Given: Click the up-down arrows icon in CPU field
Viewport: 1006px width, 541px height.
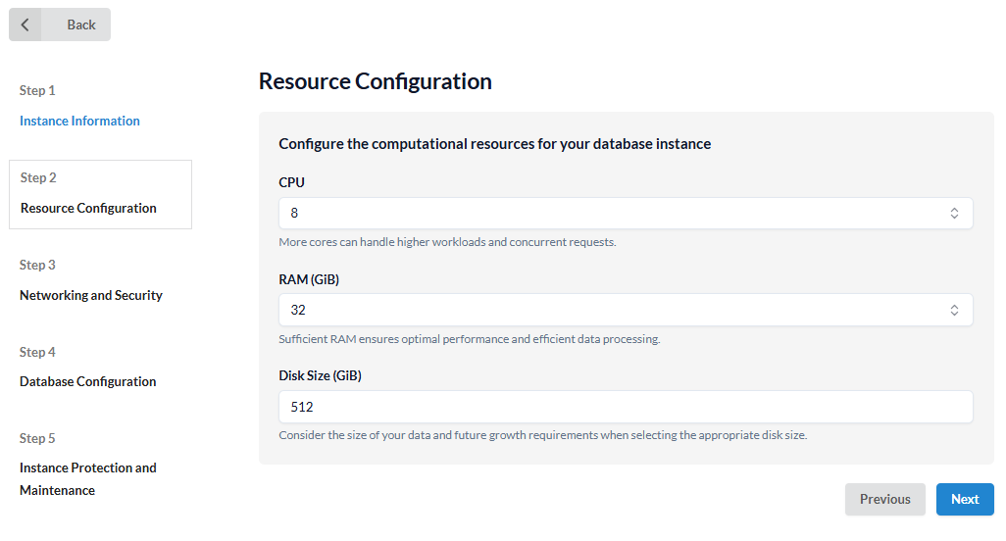Looking at the screenshot, I should tap(953, 213).
